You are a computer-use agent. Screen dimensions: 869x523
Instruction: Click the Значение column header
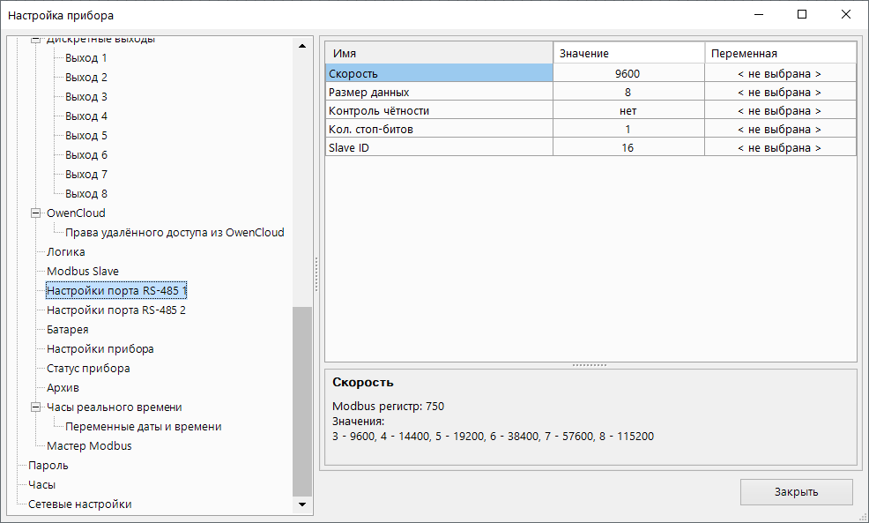[628, 54]
